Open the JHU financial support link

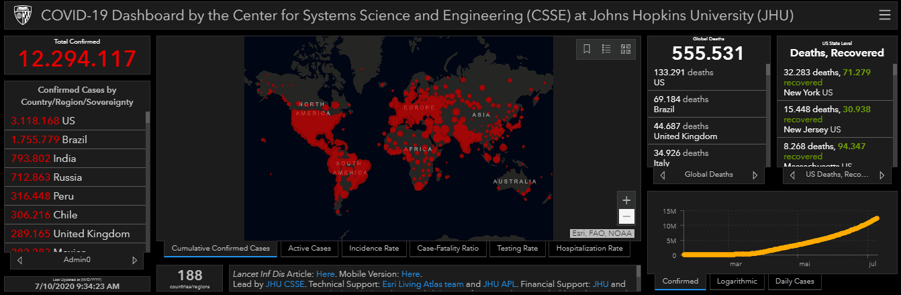click(600, 284)
